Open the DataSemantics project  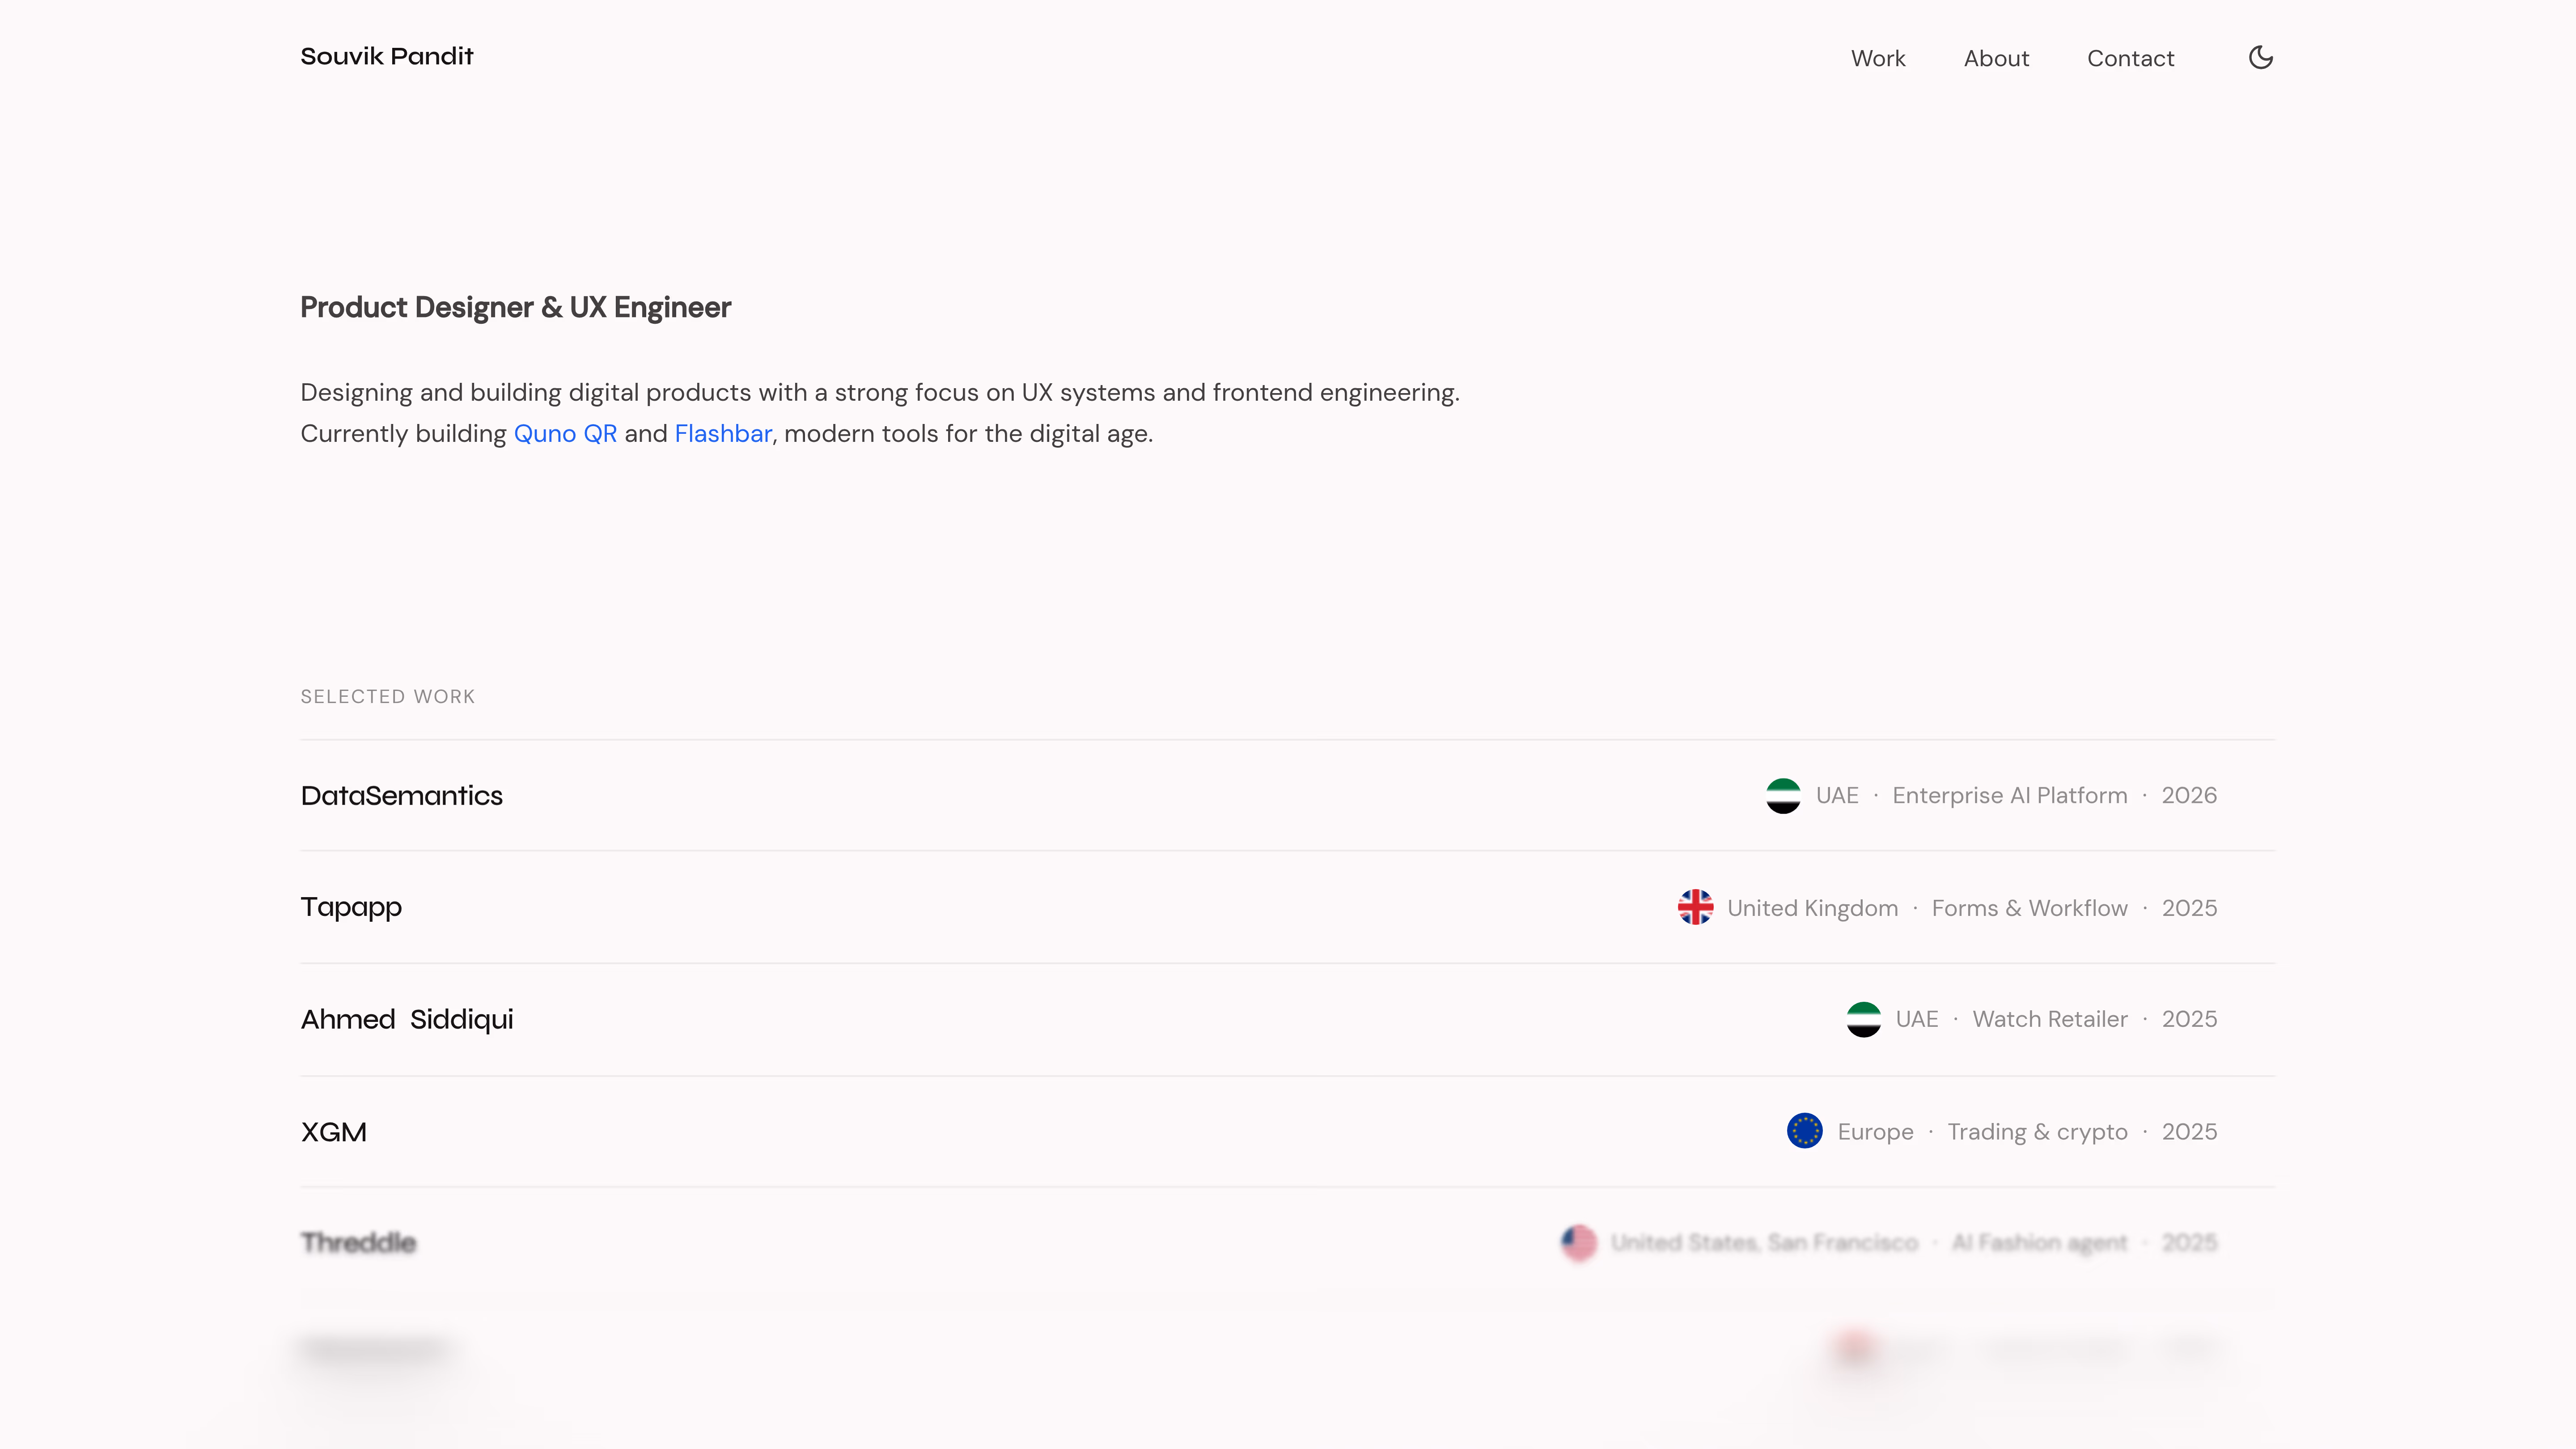click(x=1287, y=796)
